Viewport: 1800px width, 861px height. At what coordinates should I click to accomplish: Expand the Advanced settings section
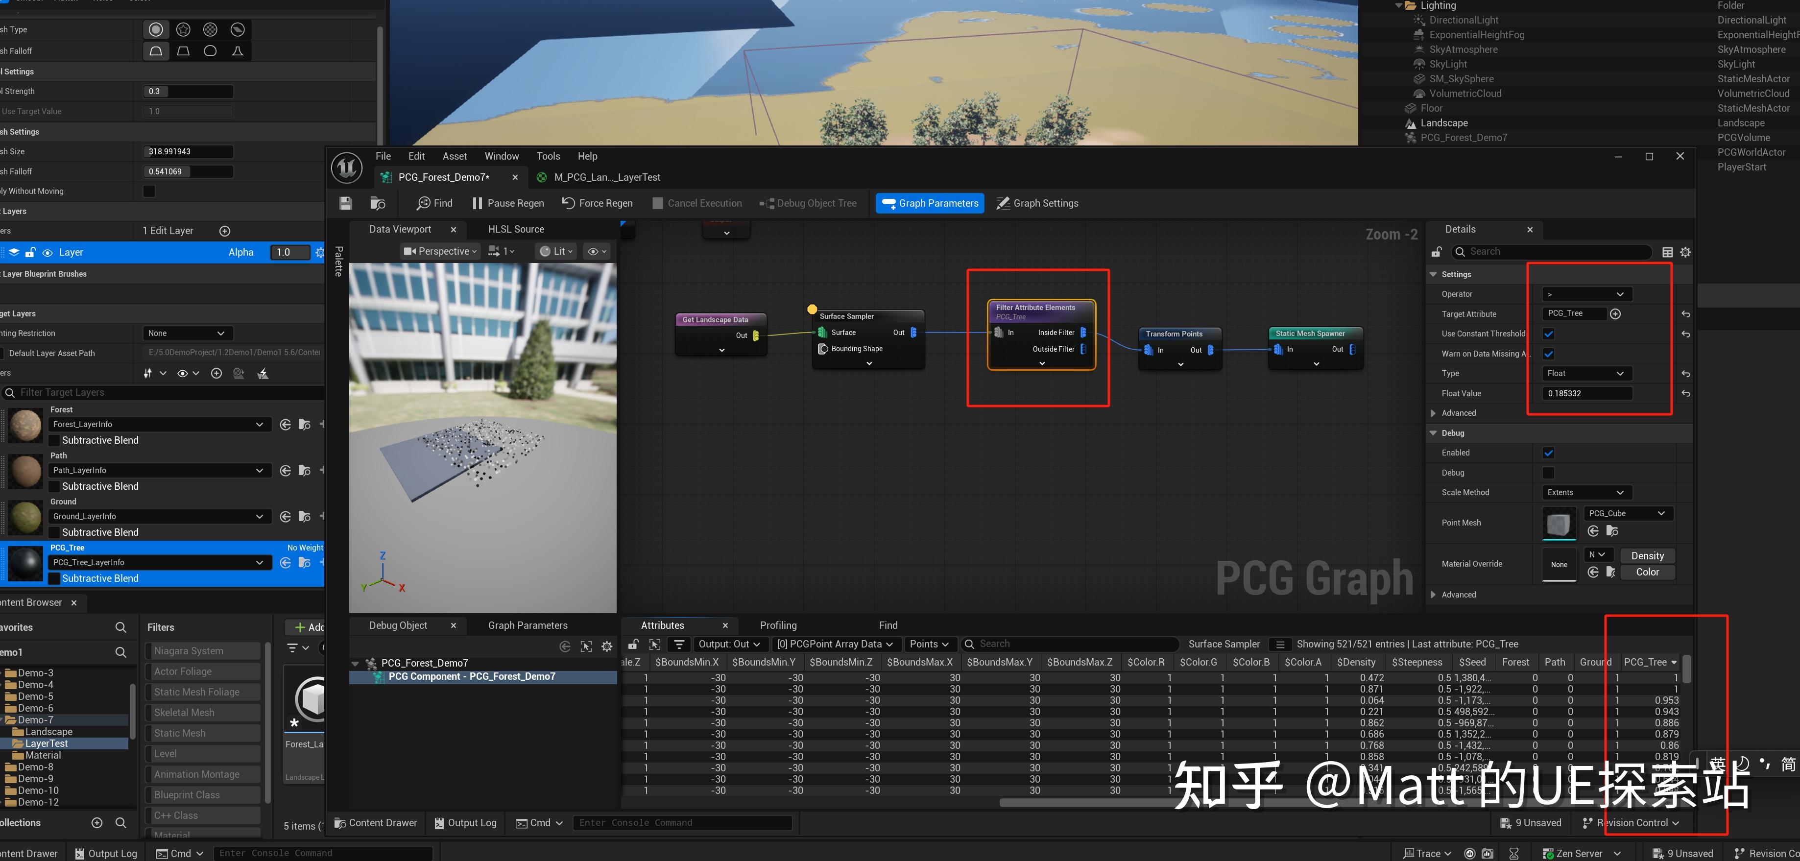(x=1458, y=414)
